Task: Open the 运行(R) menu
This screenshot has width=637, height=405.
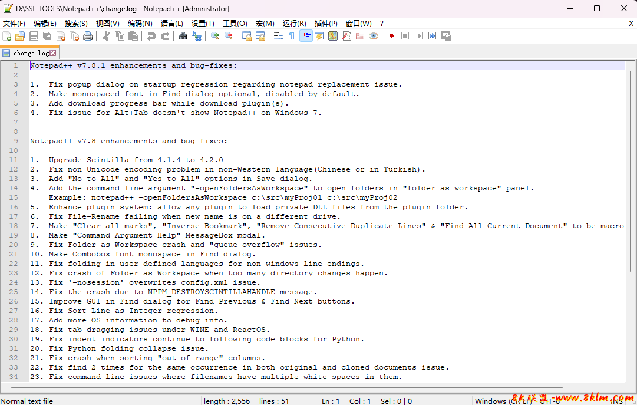Action: [294, 24]
